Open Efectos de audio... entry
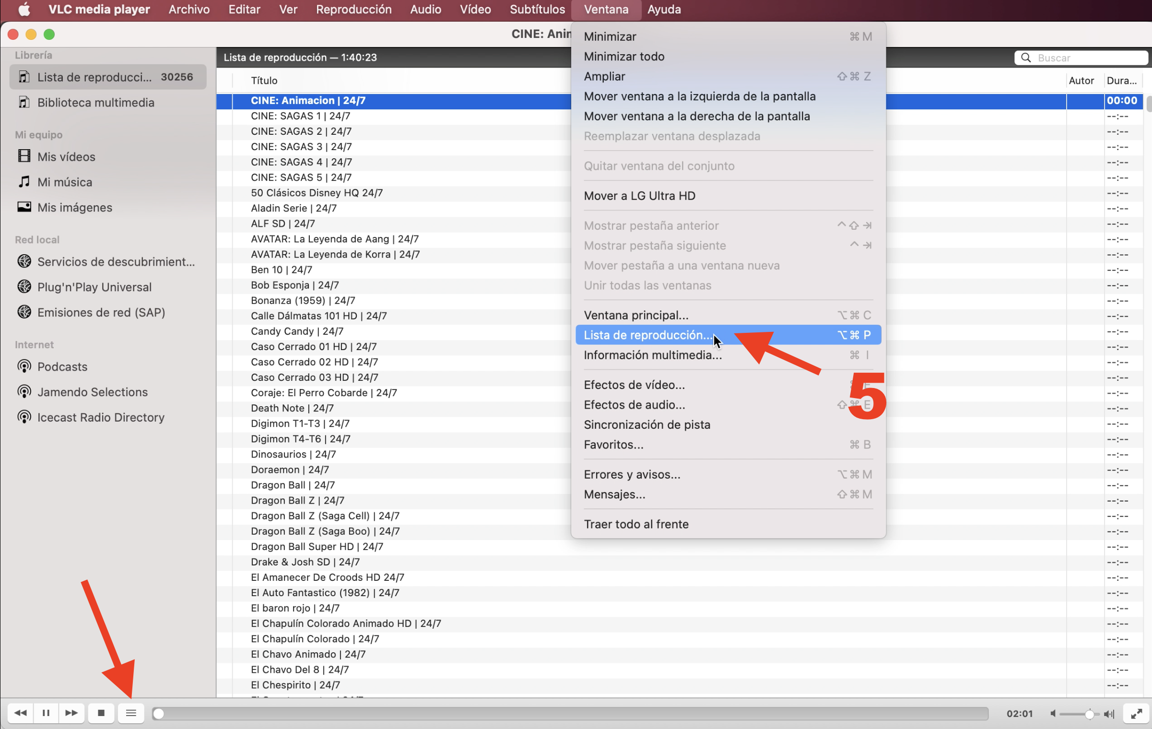This screenshot has width=1152, height=729. point(728,405)
